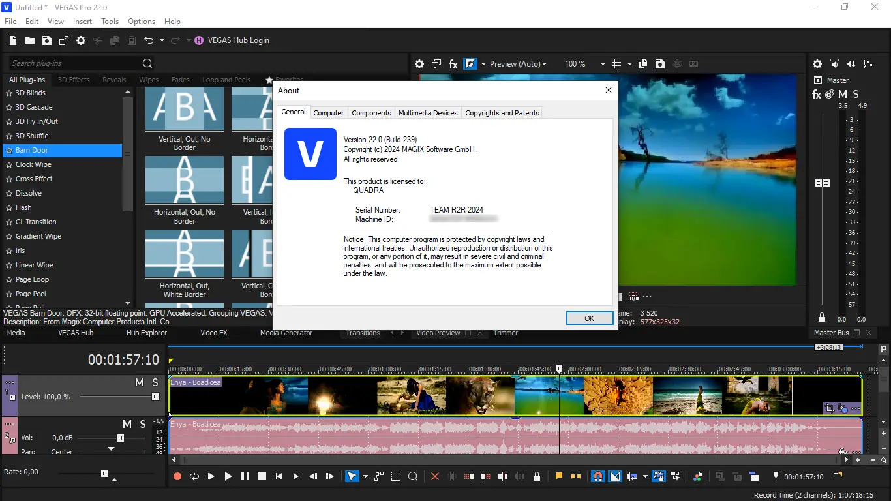Insert marker with the orange marker icon

[x=559, y=477]
